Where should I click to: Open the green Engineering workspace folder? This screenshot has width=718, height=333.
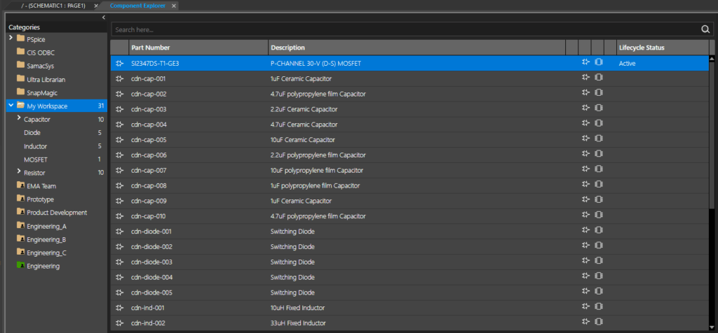click(x=42, y=266)
